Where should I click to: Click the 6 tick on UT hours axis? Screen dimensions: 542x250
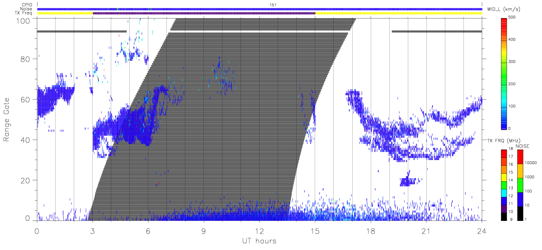tap(148, 231)
